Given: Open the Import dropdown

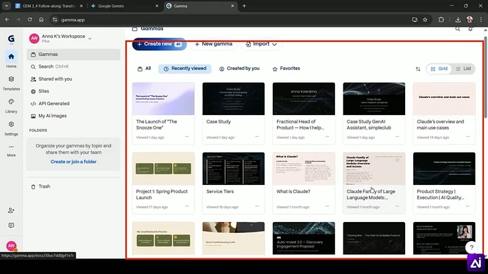Looking at the screenshot, I should point(261,44).
